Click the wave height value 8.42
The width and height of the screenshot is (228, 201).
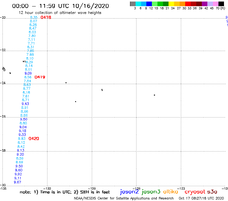coord(21,147)
